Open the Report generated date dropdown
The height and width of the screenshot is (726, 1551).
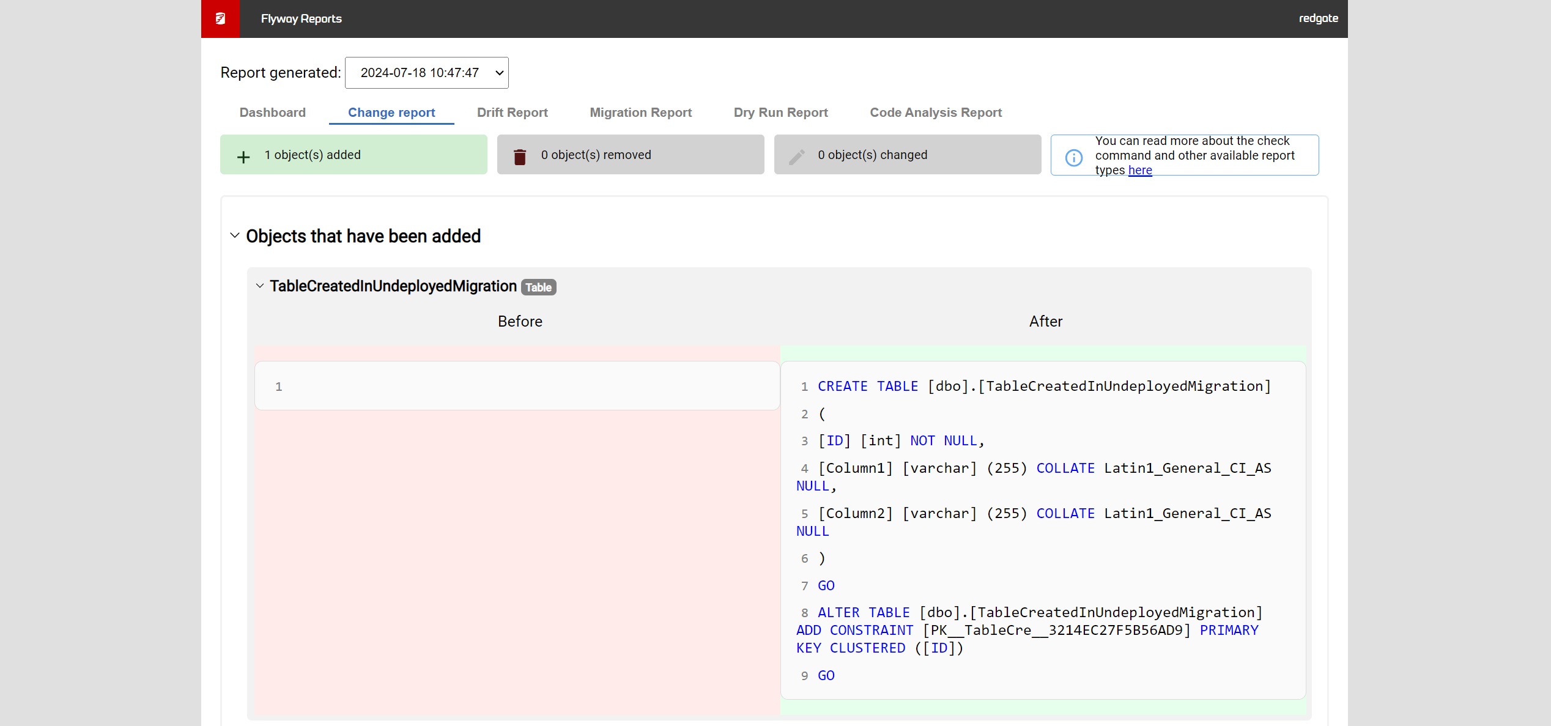(x=427, y=73)
